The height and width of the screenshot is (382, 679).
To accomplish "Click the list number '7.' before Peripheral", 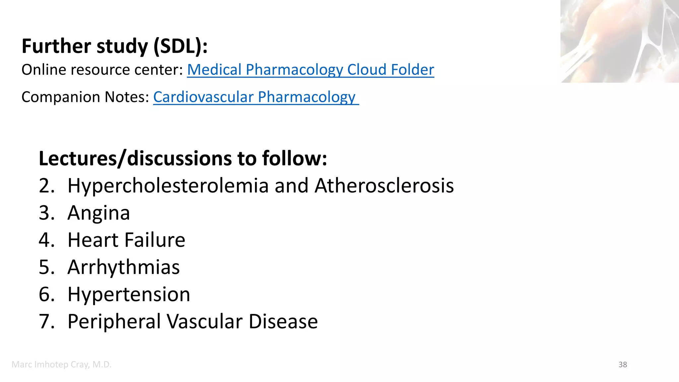I will pyautogui.click(x=46, y=322).
